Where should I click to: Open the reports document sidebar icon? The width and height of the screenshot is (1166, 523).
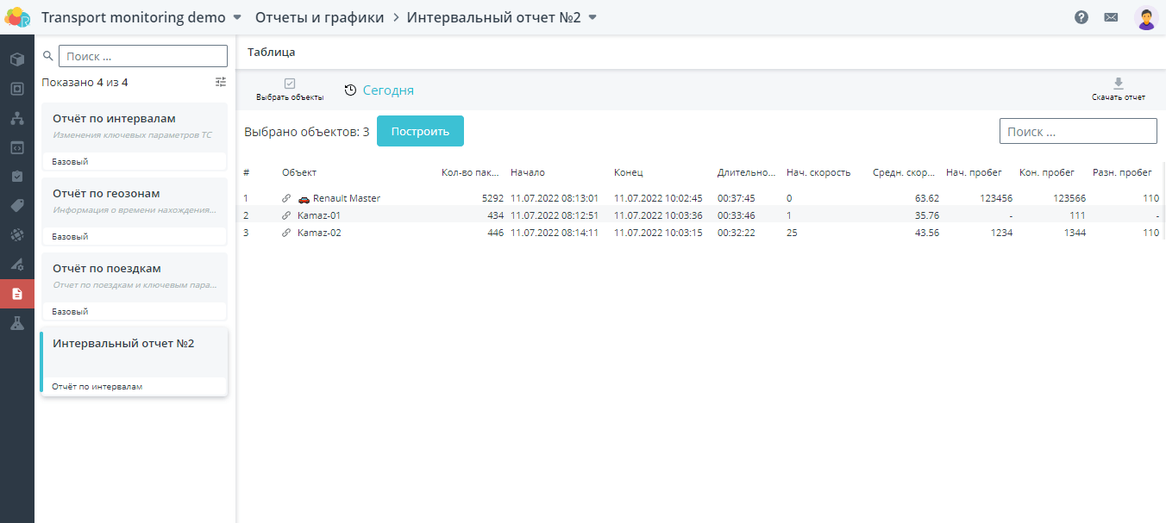coord(16,294)
